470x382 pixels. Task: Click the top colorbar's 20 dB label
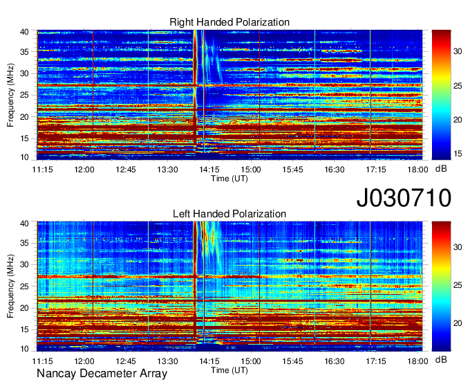pos(458,120)
